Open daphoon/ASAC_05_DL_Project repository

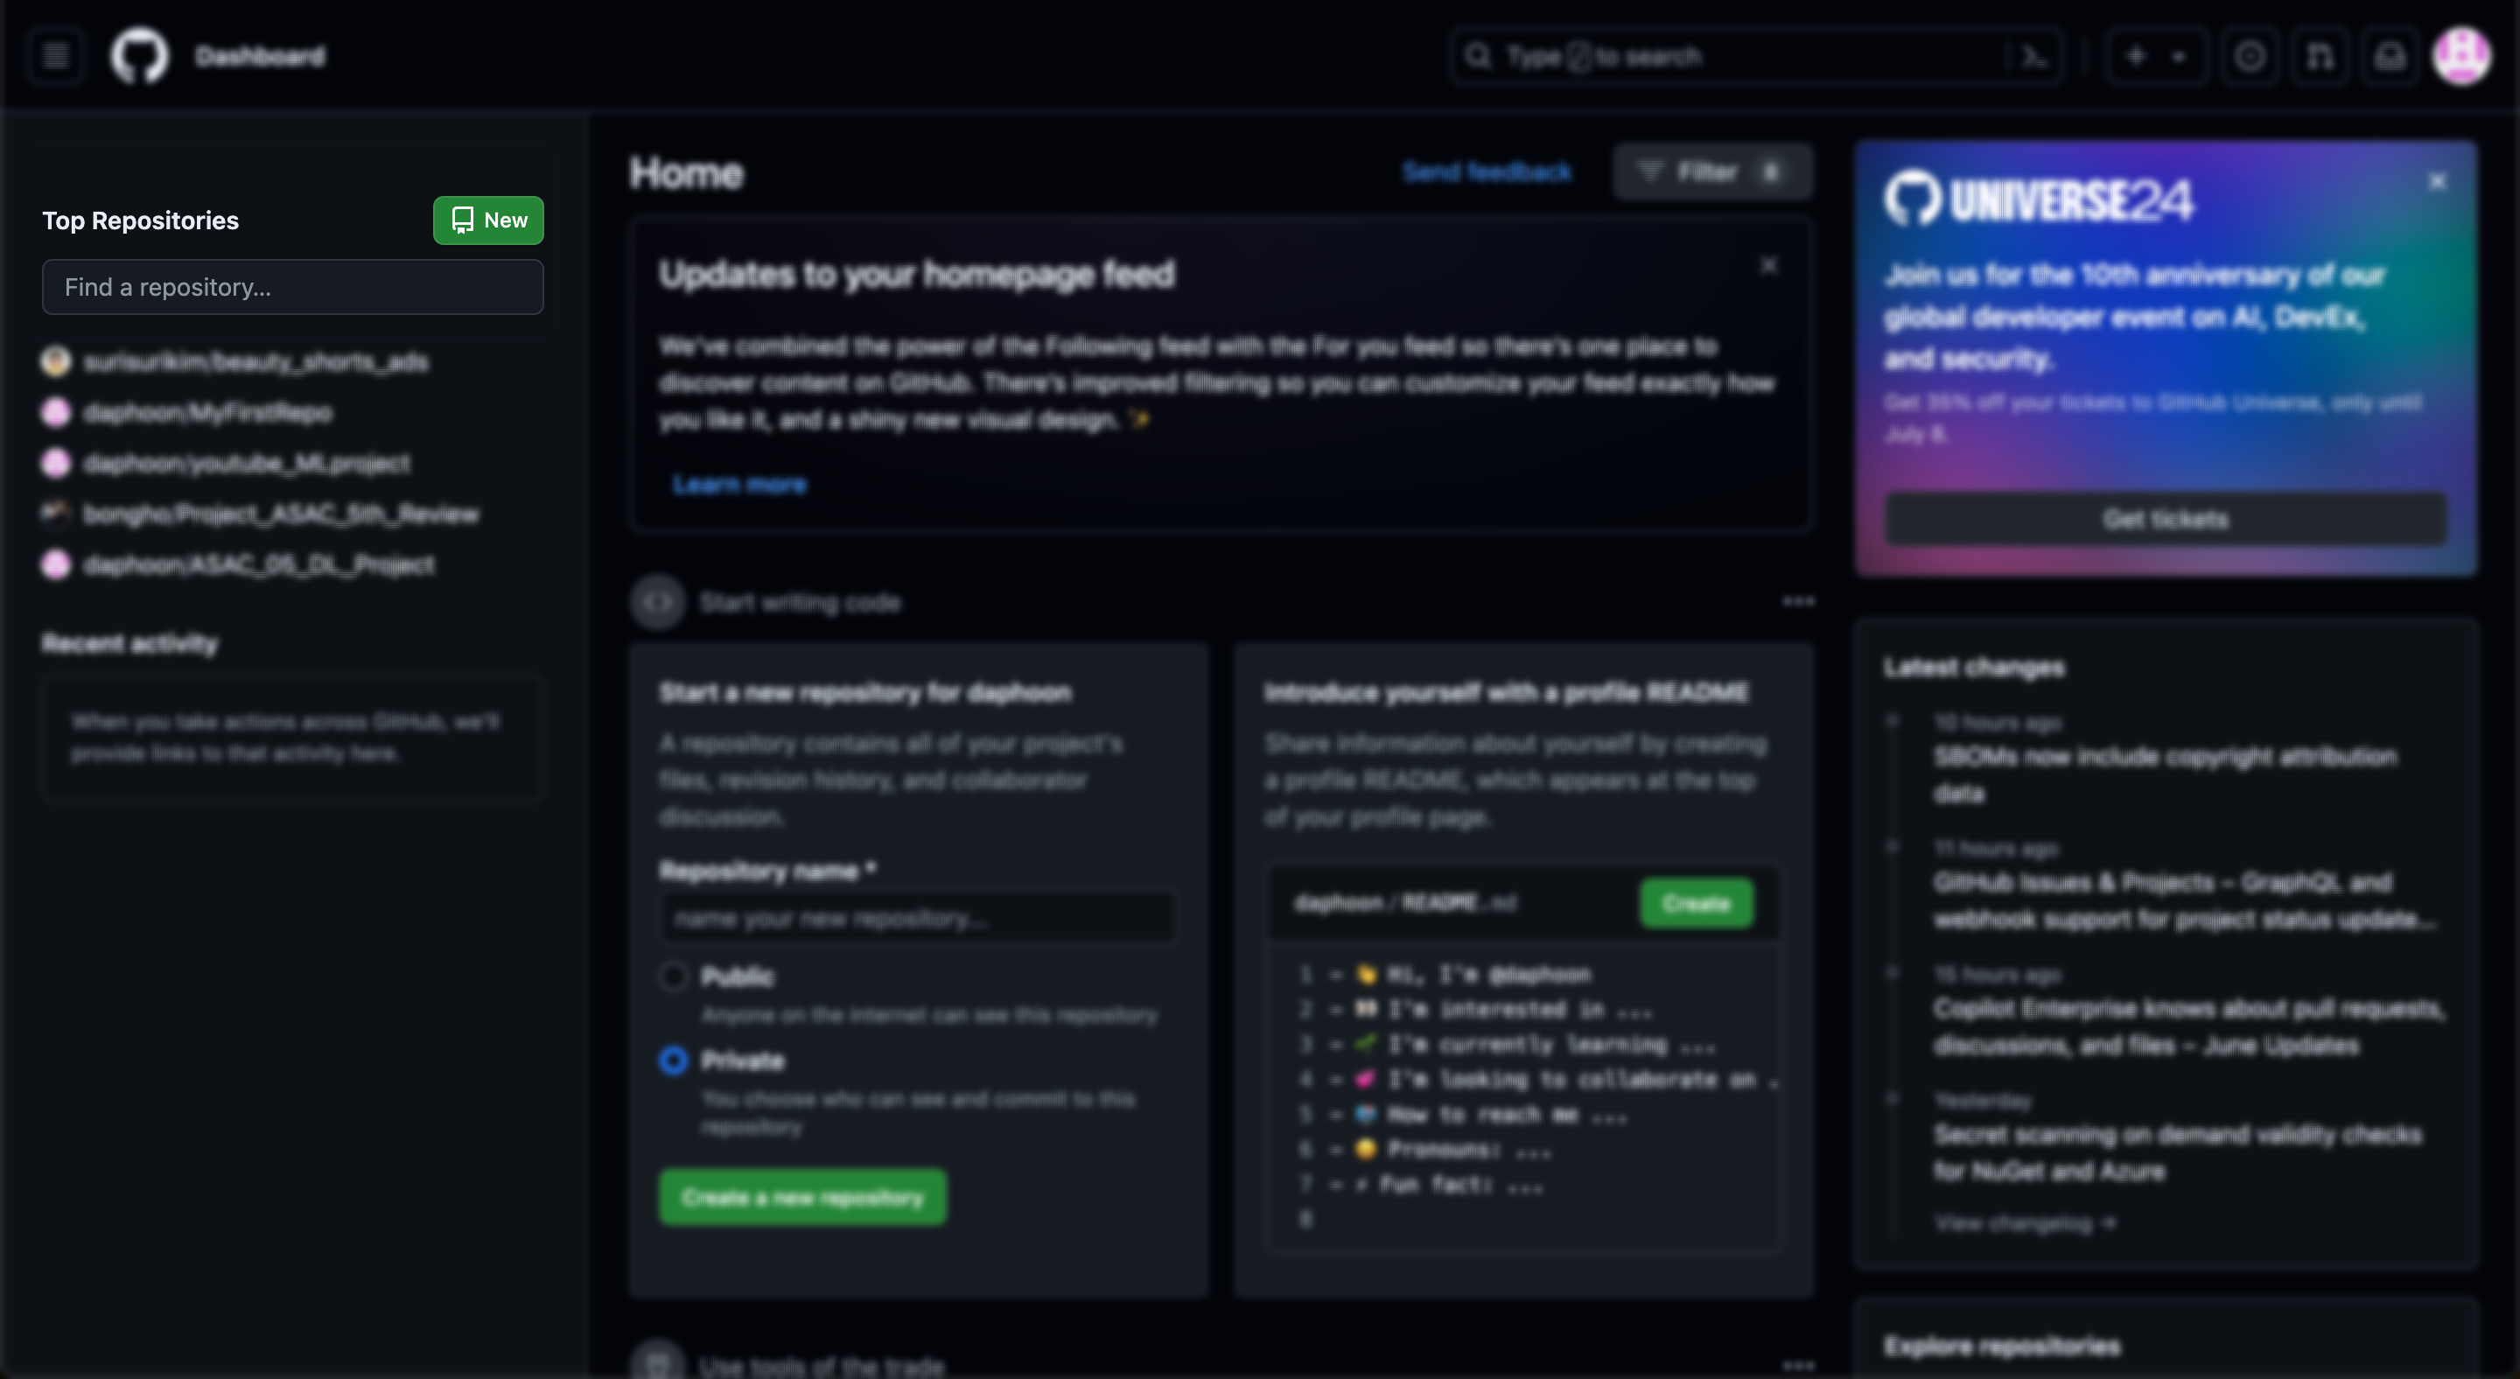click(259, 565)
